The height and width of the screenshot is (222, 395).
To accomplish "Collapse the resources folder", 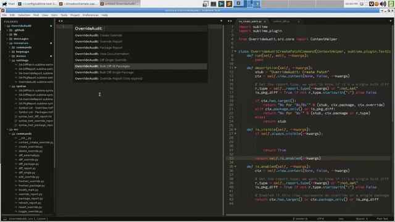I will coord(7,43).
